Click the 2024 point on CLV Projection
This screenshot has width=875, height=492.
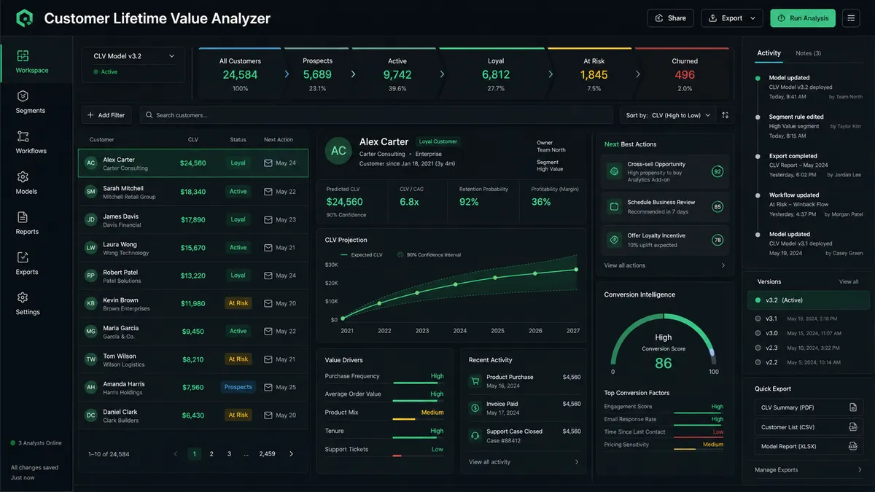[x=456, y=284]
